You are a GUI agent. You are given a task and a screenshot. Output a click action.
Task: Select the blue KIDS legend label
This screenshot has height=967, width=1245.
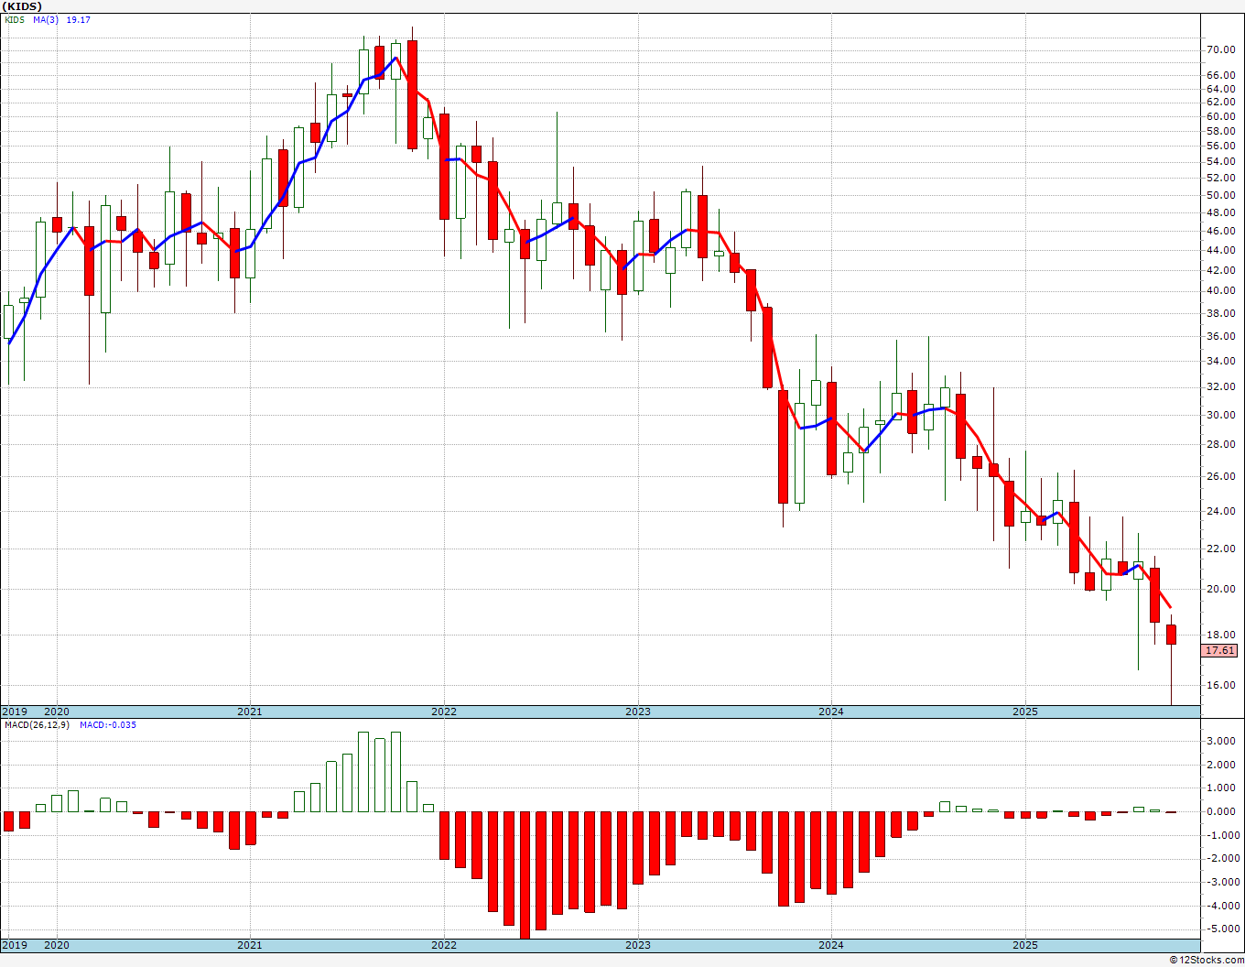[15, 19]
